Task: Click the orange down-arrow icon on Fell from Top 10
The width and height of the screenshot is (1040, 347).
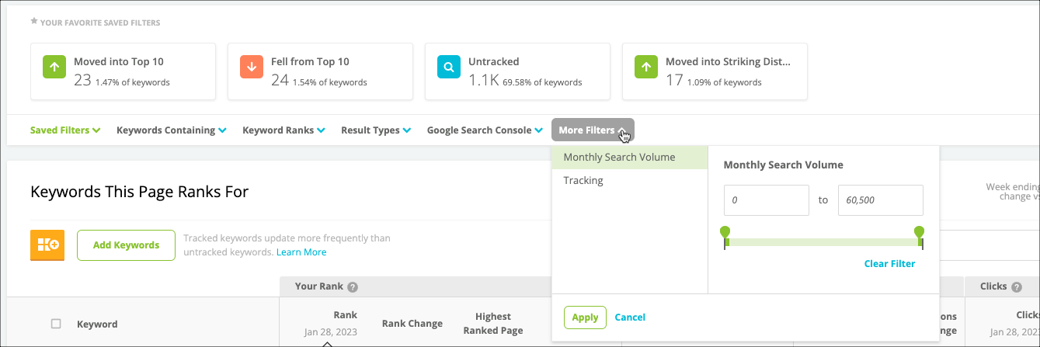Action: (x=252, y=68)
